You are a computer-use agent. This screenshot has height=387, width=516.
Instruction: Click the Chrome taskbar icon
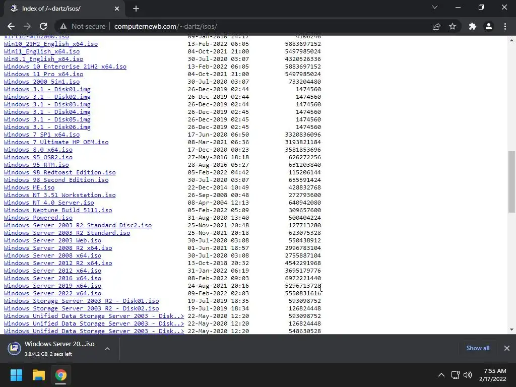click(60, 375)
